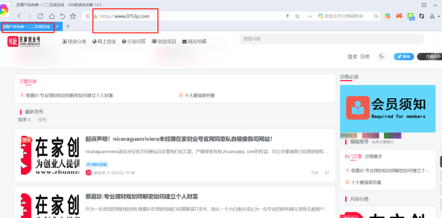The image size is (442, 218).
Task: Open the skin shirt icon in title bar
Action: tap(424, 5)
